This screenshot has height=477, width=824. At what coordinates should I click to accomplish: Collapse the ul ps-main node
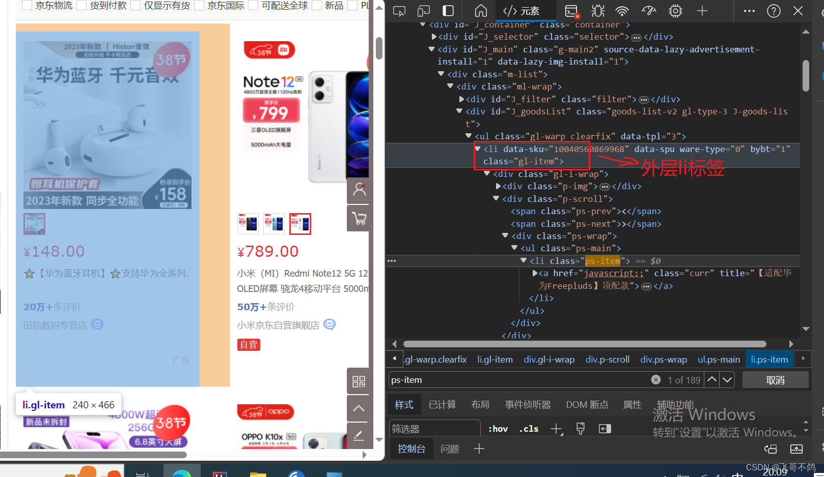pos(514,248)
